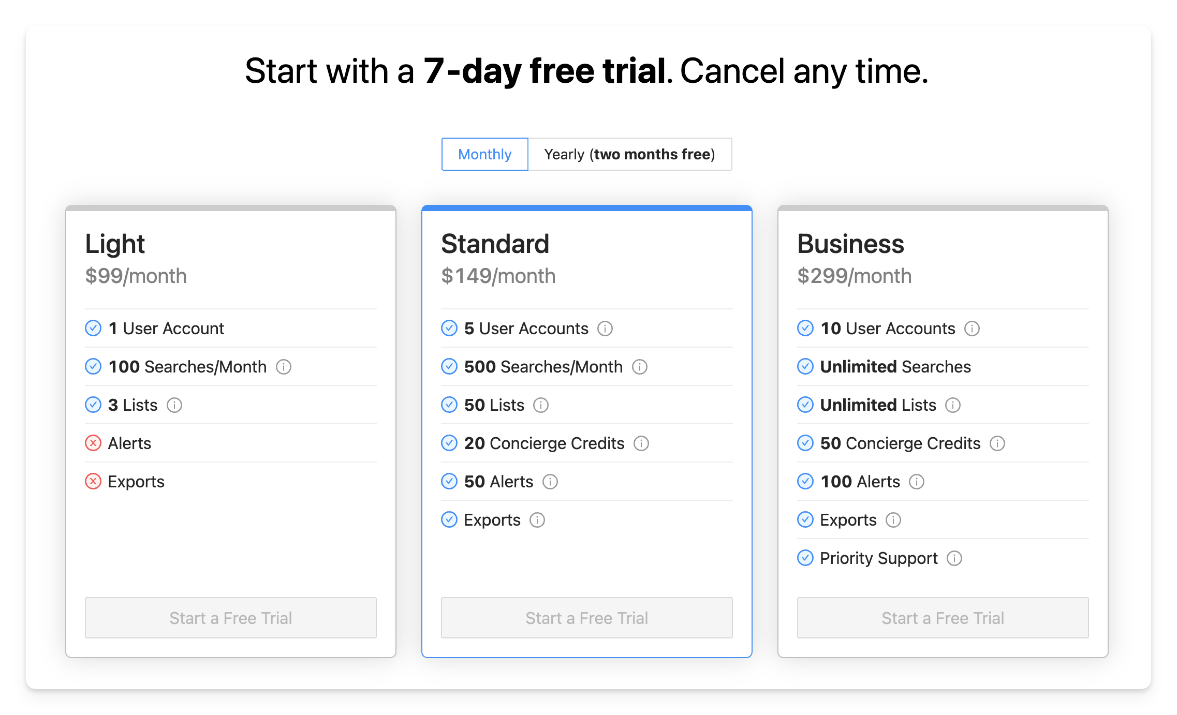Click info icon beside 50 Concierge Credits
Image resolution: width=1177 pixels, height=715 pixels.
(997, 443)
